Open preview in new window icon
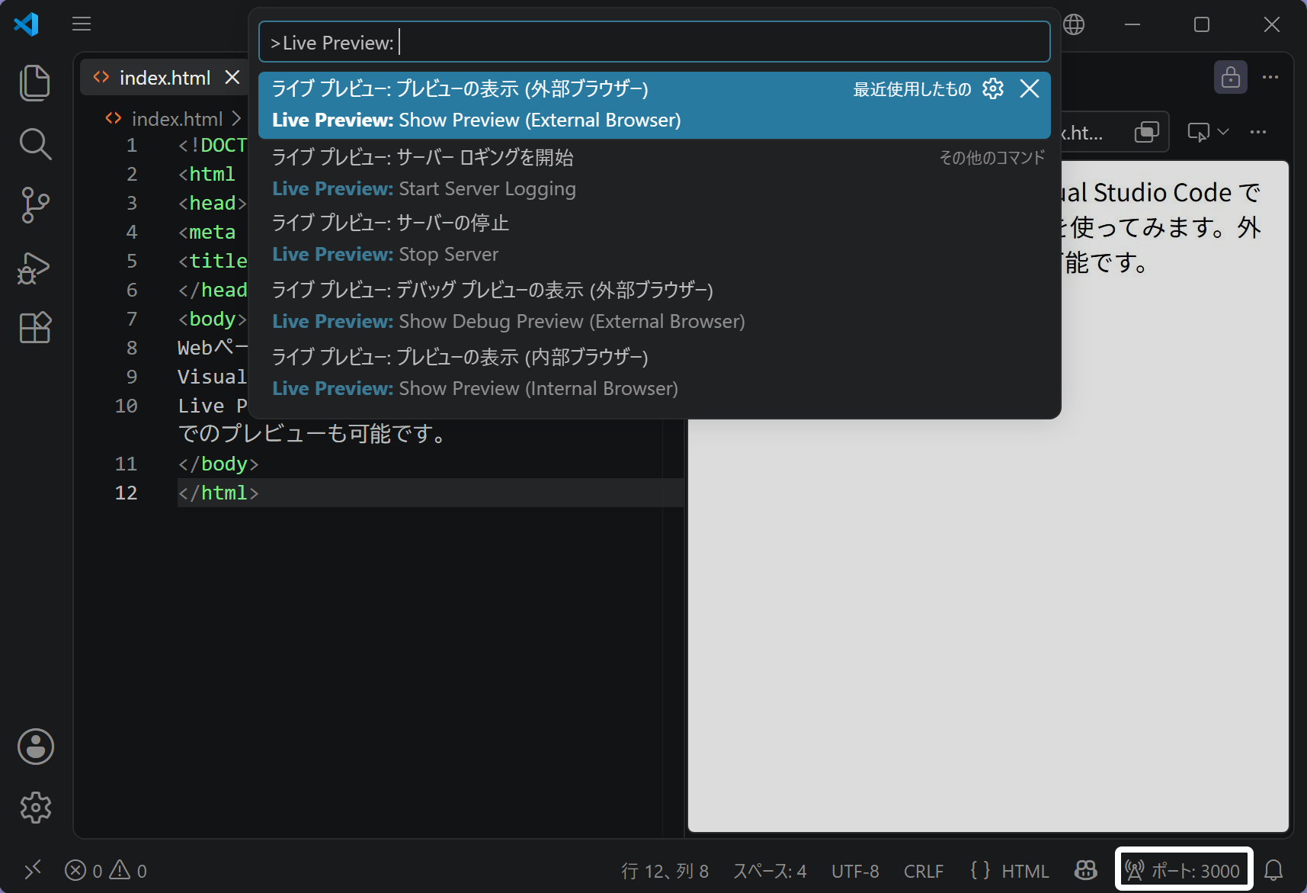This screenshot has height=893, width=1307. coord(1146,132)
